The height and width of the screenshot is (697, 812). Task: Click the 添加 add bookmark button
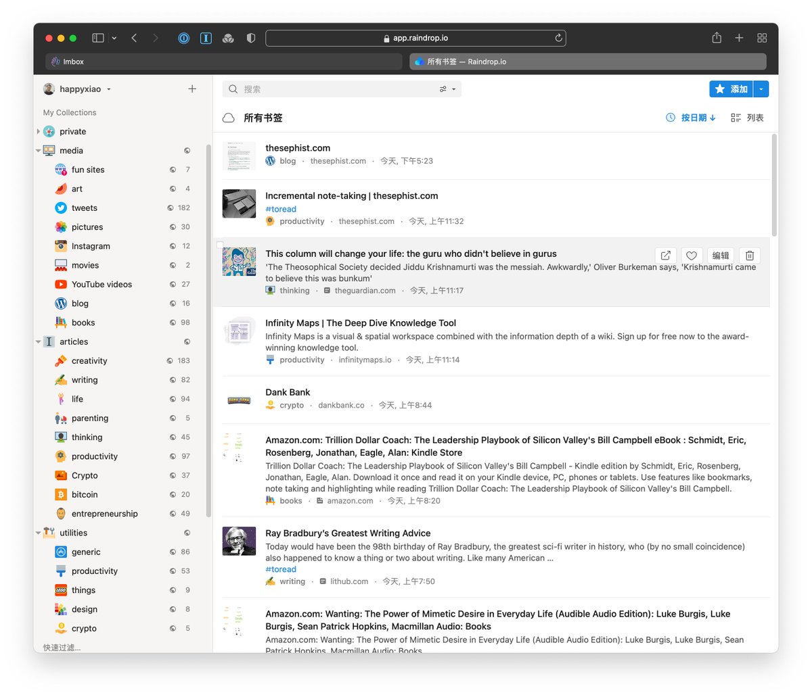coord(731,89)
